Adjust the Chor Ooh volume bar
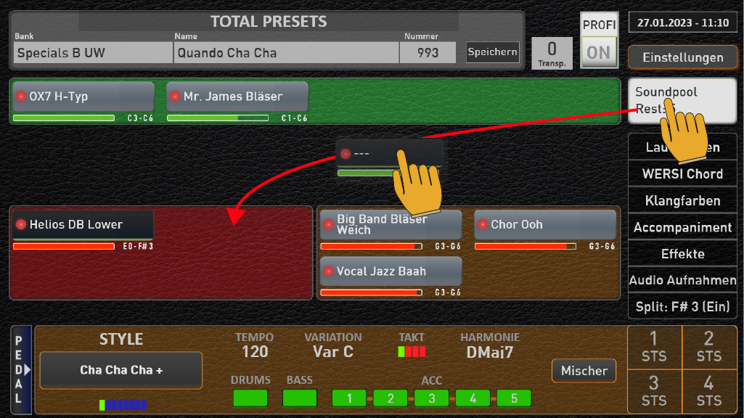Image resolution: width=744 pixels, height=418 pixels. [526, 246]
